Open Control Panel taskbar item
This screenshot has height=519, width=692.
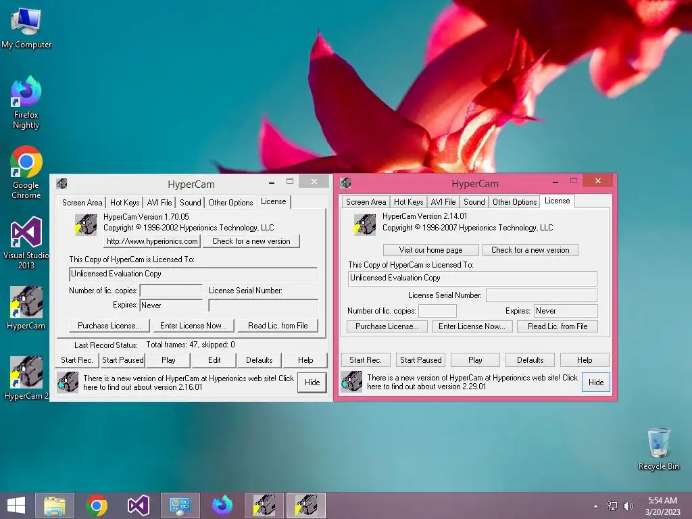180,505
